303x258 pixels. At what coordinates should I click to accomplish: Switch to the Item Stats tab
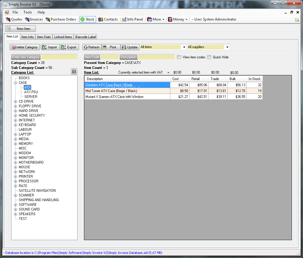click(44, 37)
